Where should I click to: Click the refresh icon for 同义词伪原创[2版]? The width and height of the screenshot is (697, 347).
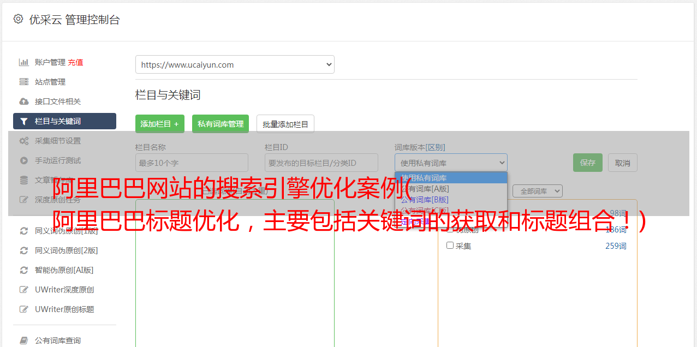[24, 250]
